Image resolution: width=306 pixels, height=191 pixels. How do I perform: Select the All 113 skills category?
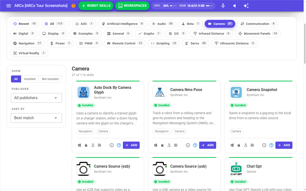(x=53, y=24)
